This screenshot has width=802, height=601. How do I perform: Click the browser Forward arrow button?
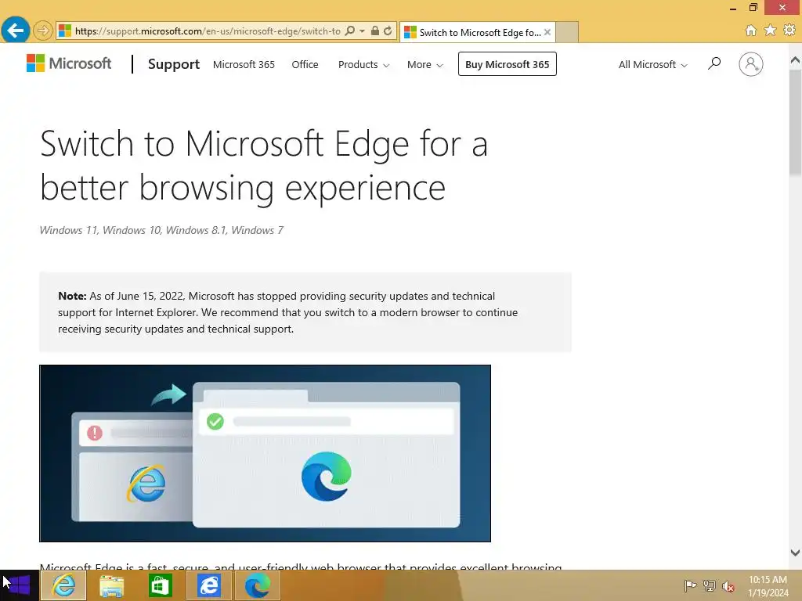click(x=43, y=31)
